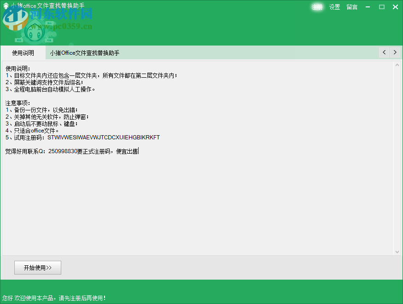The image size is (403, 304).
Task: Click the left tab navigation chevron
Action: tap(384, 52)
